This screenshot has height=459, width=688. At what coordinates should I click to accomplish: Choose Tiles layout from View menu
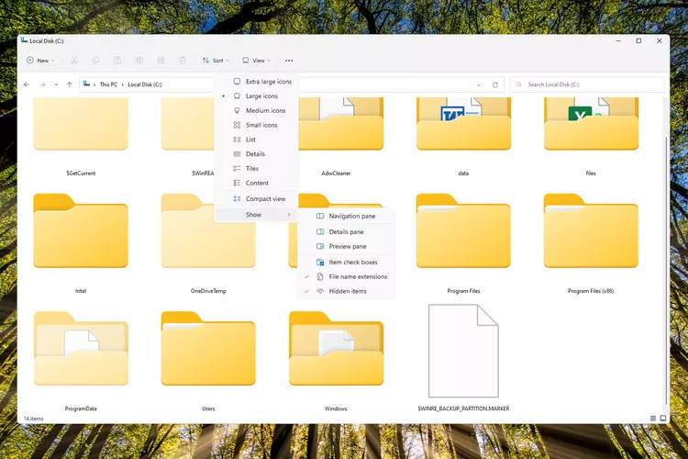[x=257, y=168]
